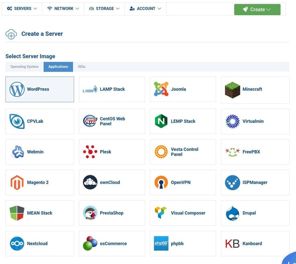Pick the Minecraft grass block icon
The width and height of the screenshot is (296, 264).
coord(232,90)
